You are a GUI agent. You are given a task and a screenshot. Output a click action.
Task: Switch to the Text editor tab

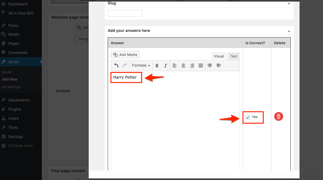click(234, 56)
